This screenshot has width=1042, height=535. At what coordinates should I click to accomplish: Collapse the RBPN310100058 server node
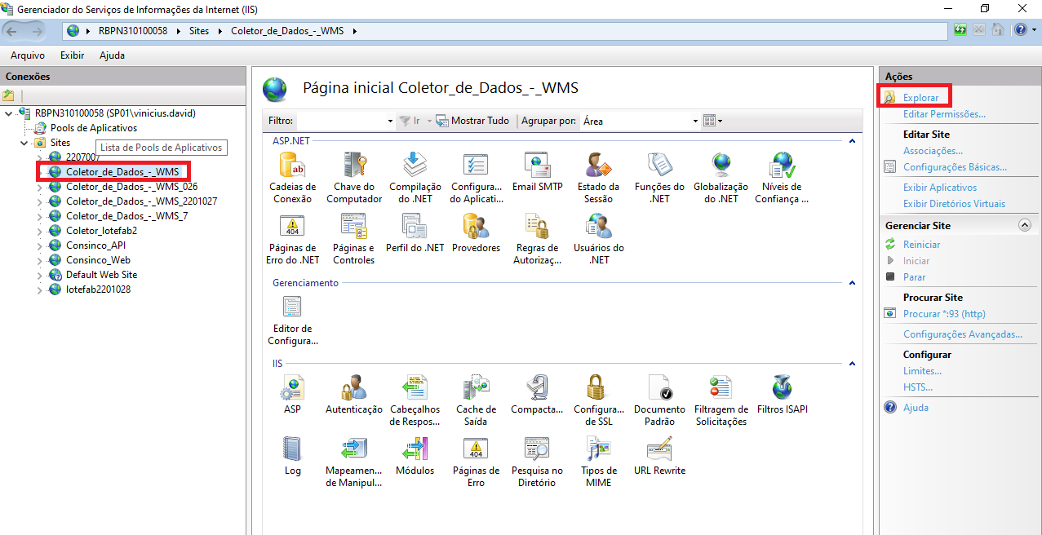coord(9,113)
